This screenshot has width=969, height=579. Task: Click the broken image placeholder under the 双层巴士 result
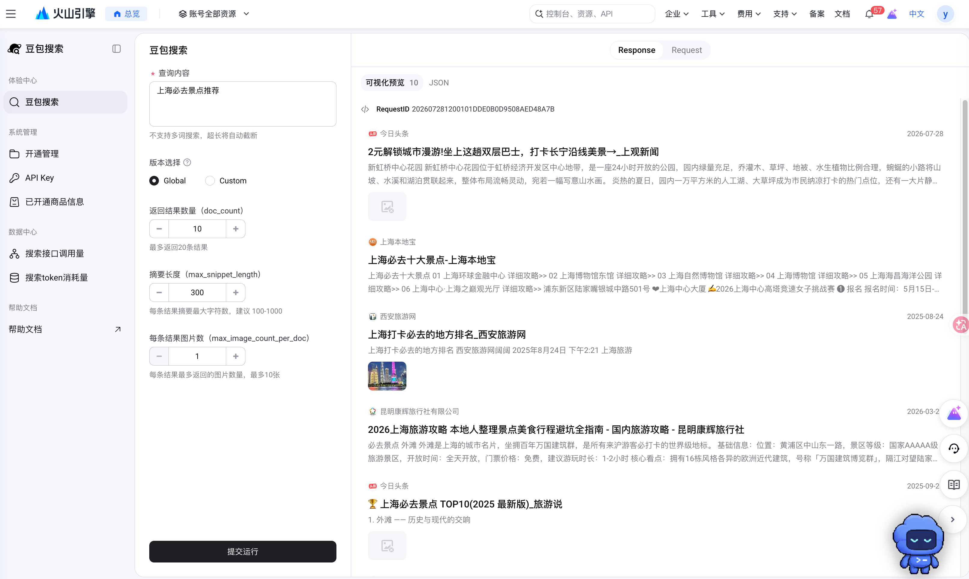[x=387, y=207]
